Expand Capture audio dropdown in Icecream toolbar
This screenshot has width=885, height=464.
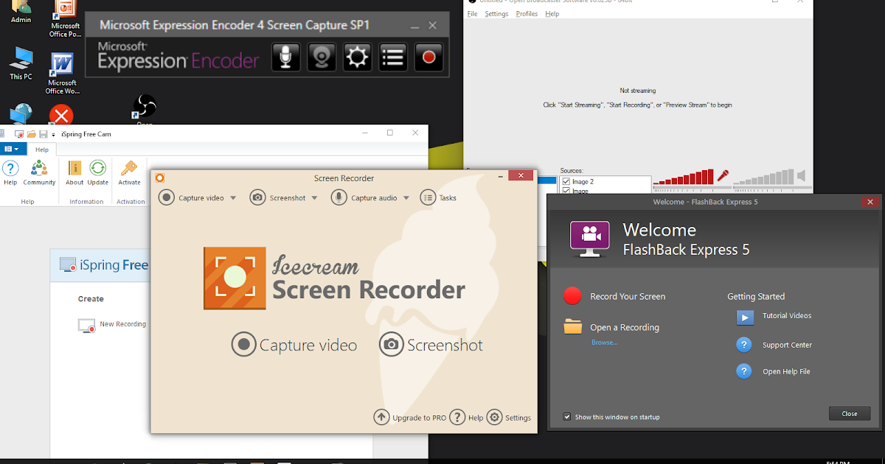[x=406, y=198]
